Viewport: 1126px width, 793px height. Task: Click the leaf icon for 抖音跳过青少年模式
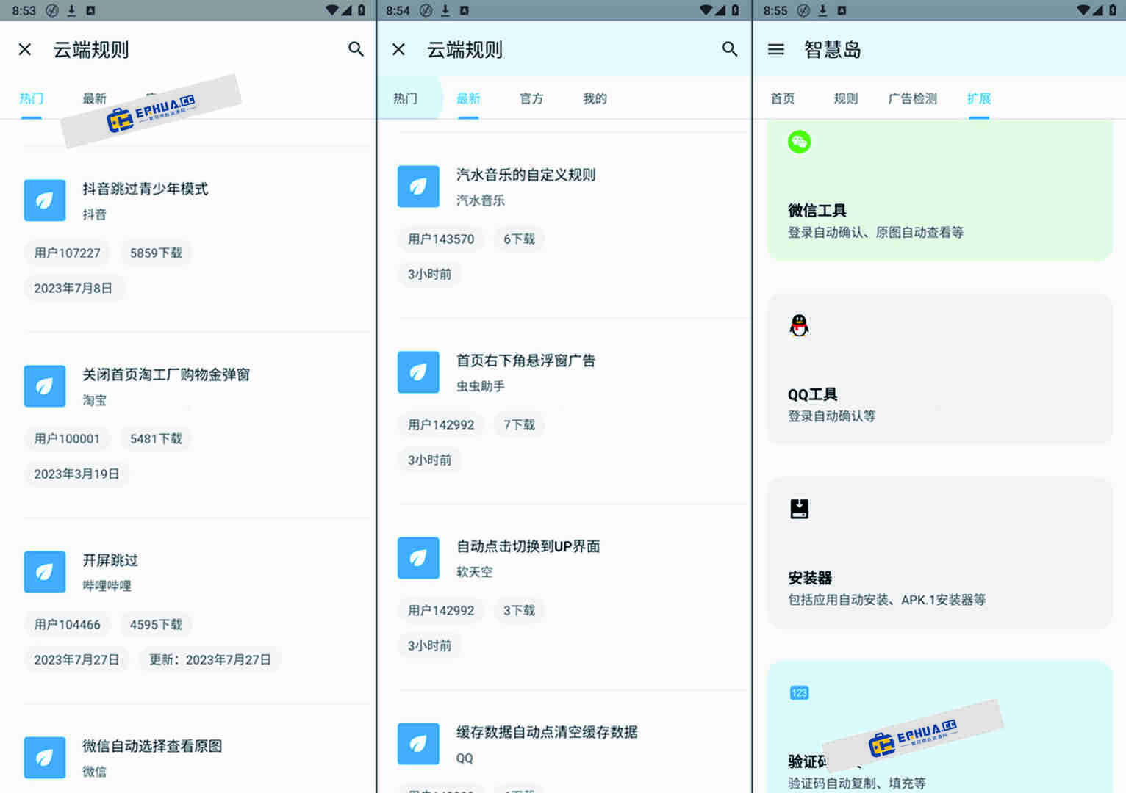tap(45, 200)
